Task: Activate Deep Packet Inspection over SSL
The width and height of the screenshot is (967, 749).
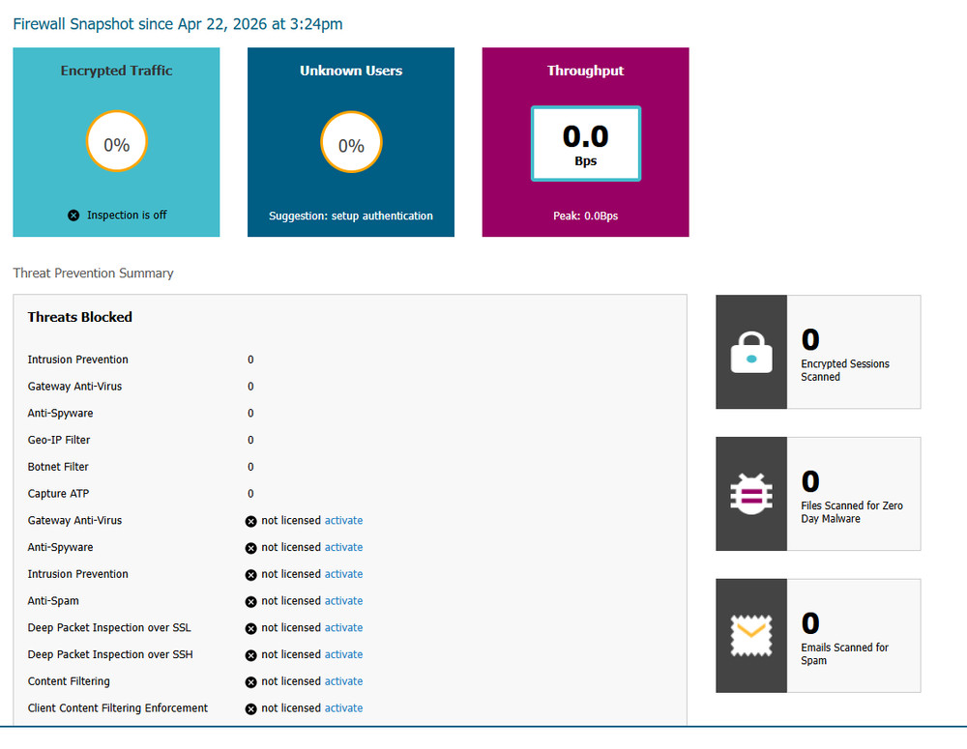Action: pos(343,628)
